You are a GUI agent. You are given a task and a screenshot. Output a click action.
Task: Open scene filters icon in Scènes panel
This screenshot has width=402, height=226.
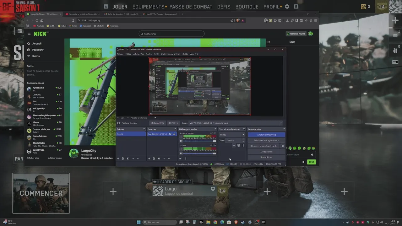click(x=128, y=159)
